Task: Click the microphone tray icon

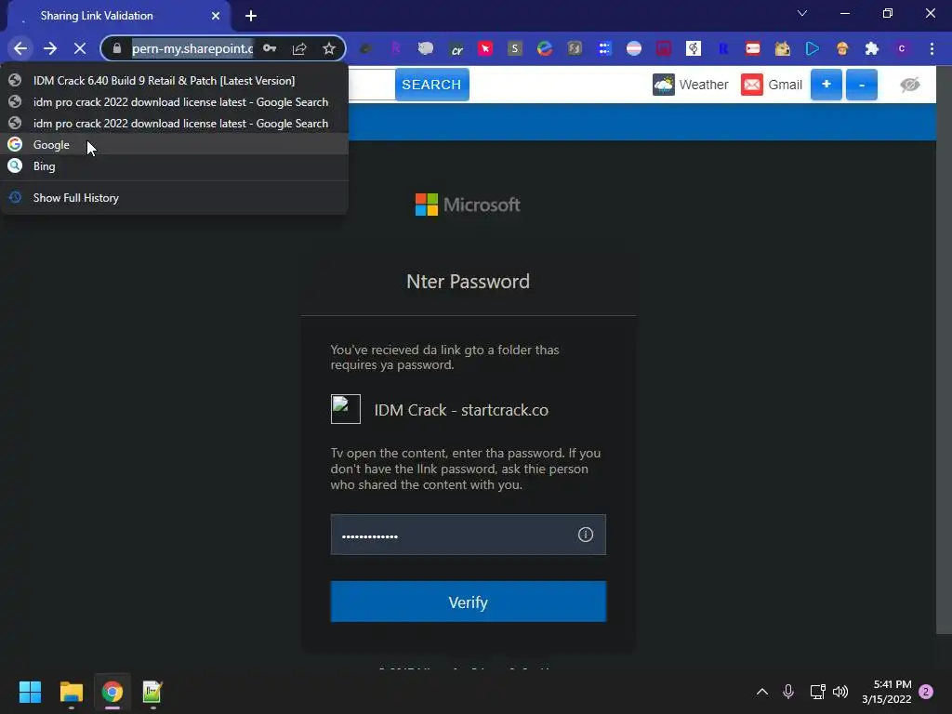Action: 788,692
